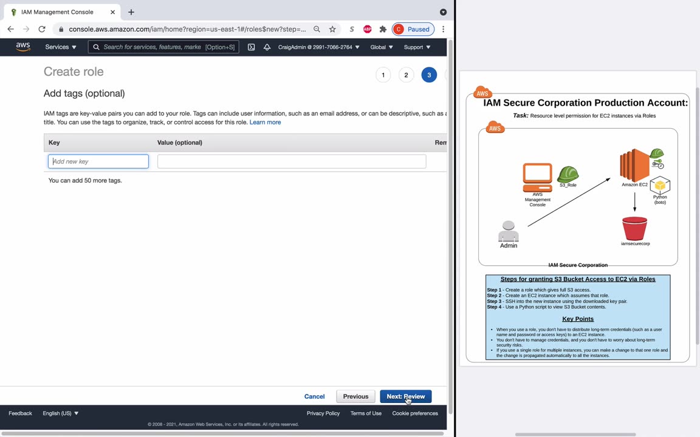Click the browser forward arrow
The width and height of the screenshot is (700, 437).
pos(26,29)
